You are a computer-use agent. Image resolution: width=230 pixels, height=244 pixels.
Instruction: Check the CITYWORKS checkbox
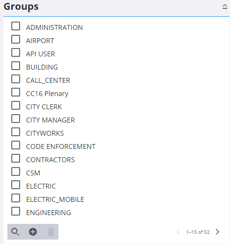16,132
